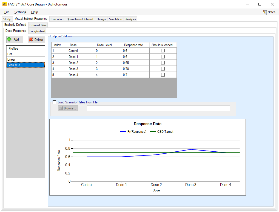Click the green CSD Target legend marker

(153, 132)
